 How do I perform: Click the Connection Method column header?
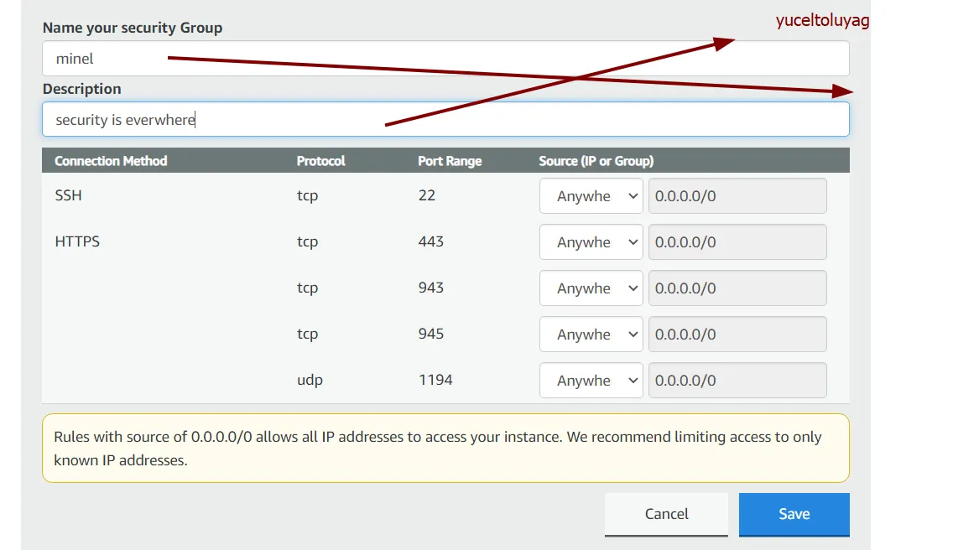click(x=111, y=161)
